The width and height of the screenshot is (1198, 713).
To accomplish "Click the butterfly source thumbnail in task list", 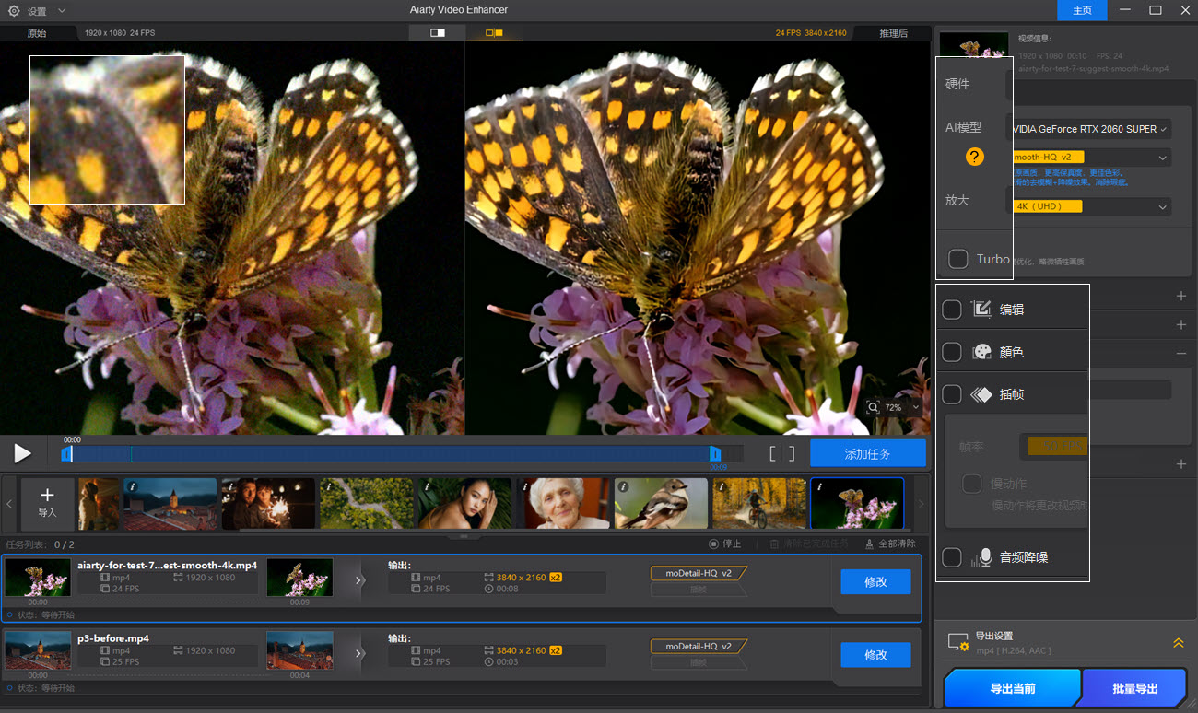I will (x=38, y=578).
